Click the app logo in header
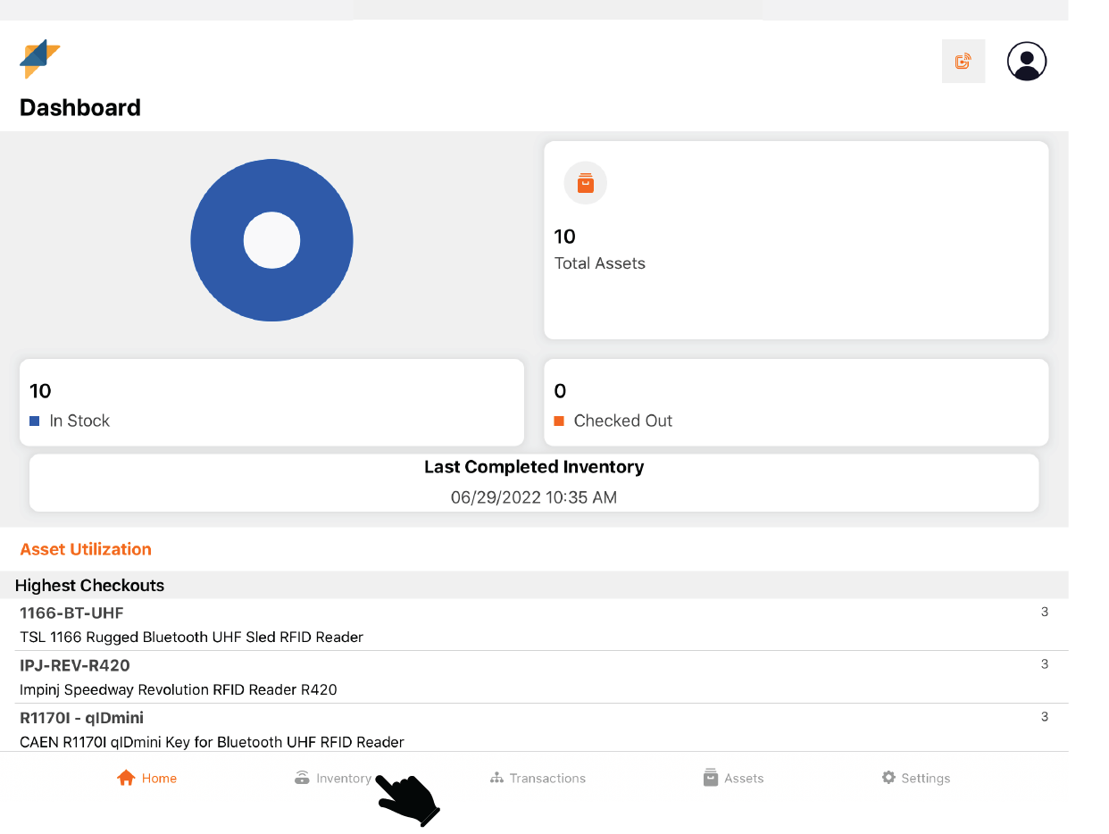 tap(40, 59)
